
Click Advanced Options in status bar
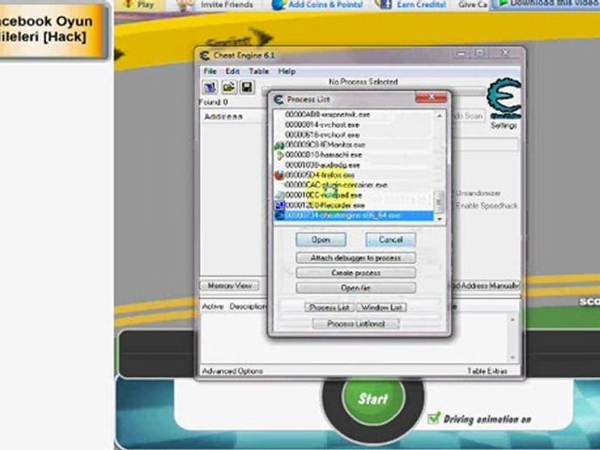click(x=232, y=371)
